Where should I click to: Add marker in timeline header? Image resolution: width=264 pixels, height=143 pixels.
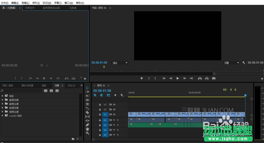(115, 95)
